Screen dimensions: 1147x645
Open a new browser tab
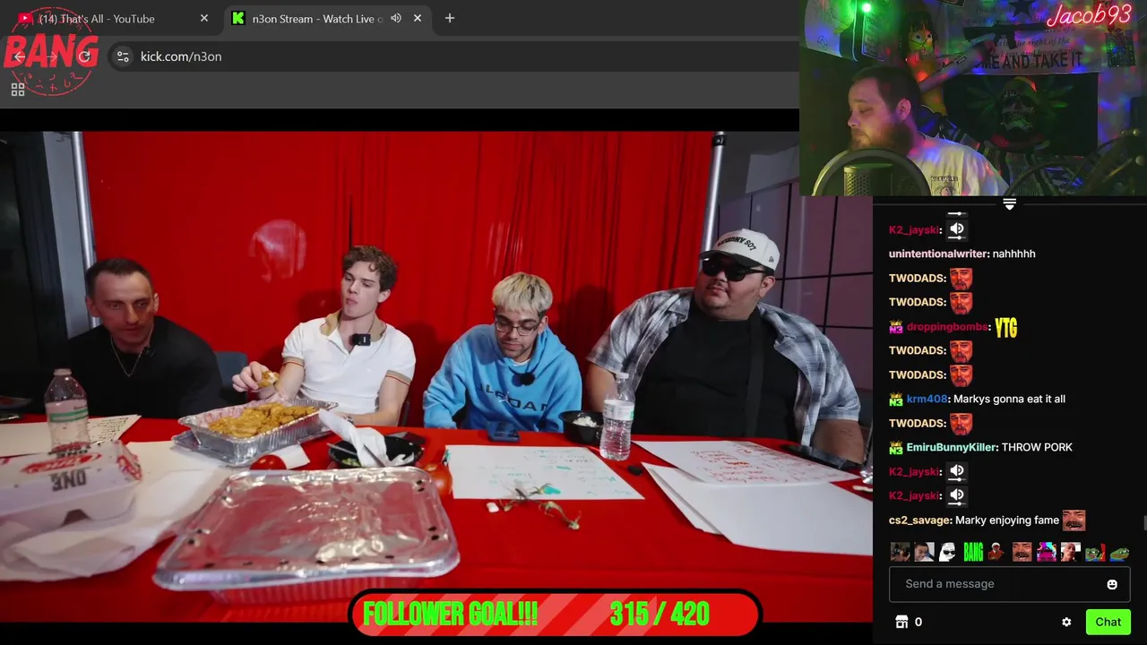pos(450,18)
